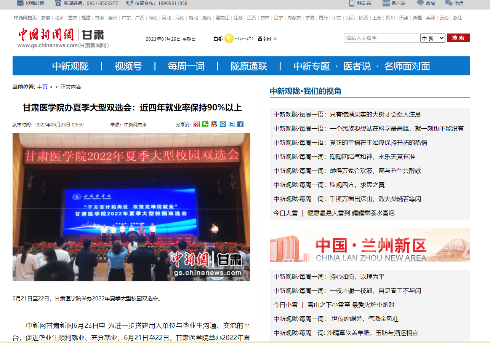Screen dimensions: 490x343
Task: Expand weather details with double-arrow
Action: [x=275, y=39]
